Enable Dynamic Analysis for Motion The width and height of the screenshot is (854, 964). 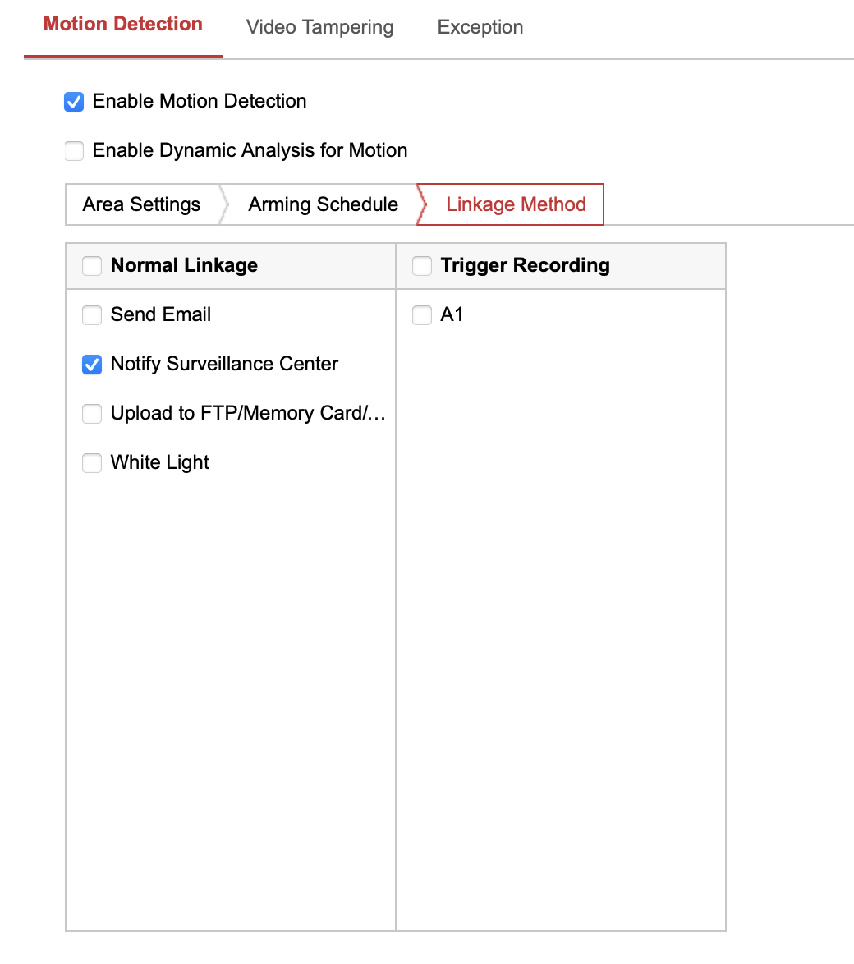[74, 151]
